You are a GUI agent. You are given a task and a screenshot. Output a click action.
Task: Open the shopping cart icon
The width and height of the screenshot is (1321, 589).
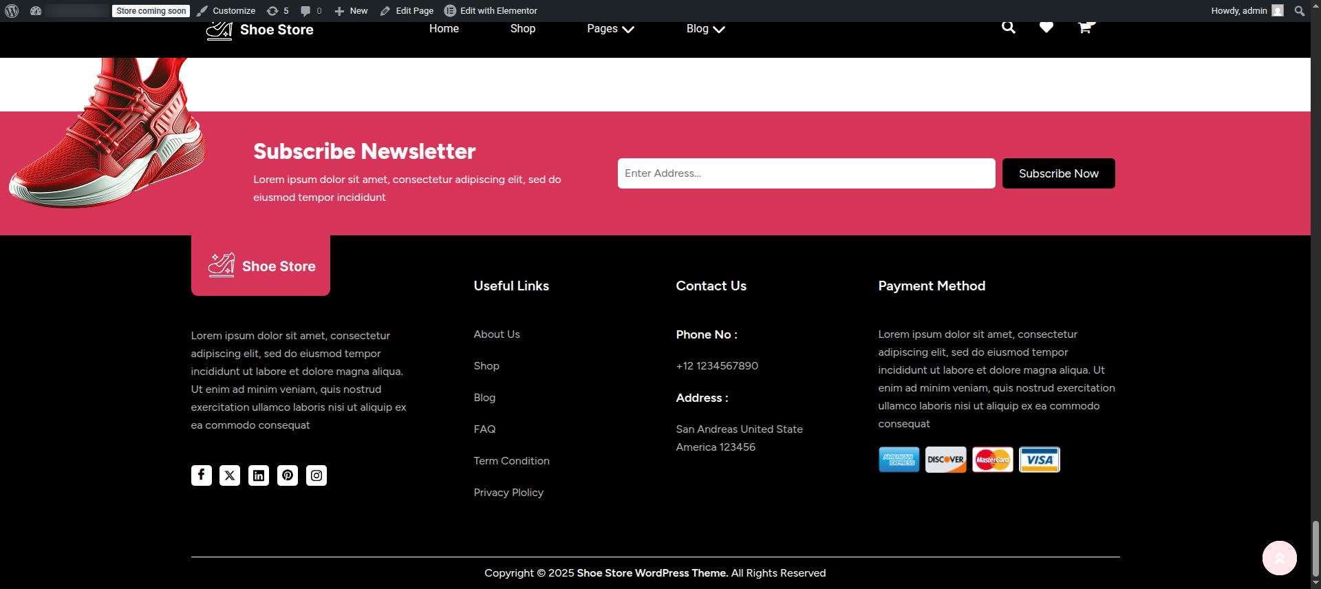[x=1085, y=28]
